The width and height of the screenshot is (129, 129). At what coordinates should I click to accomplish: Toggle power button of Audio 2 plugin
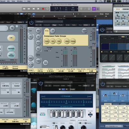pos(41,83)
